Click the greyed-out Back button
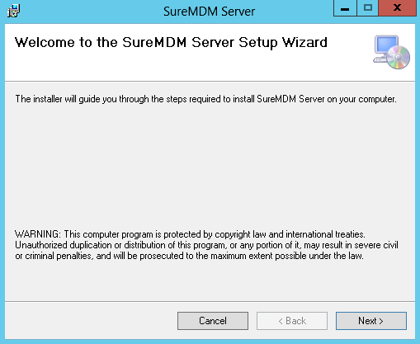Screen dimensions: 420x344 point(292,321)
